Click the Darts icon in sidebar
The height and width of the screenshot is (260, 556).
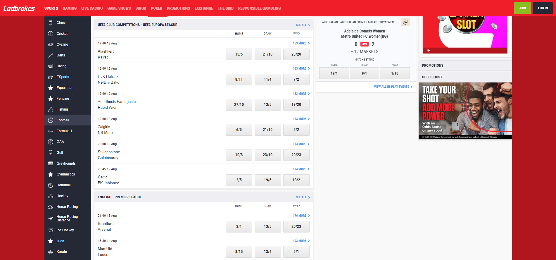51,55
